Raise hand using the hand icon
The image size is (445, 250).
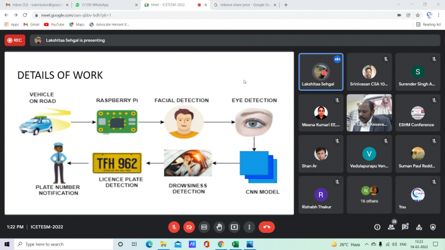click(x=219, y=227)
